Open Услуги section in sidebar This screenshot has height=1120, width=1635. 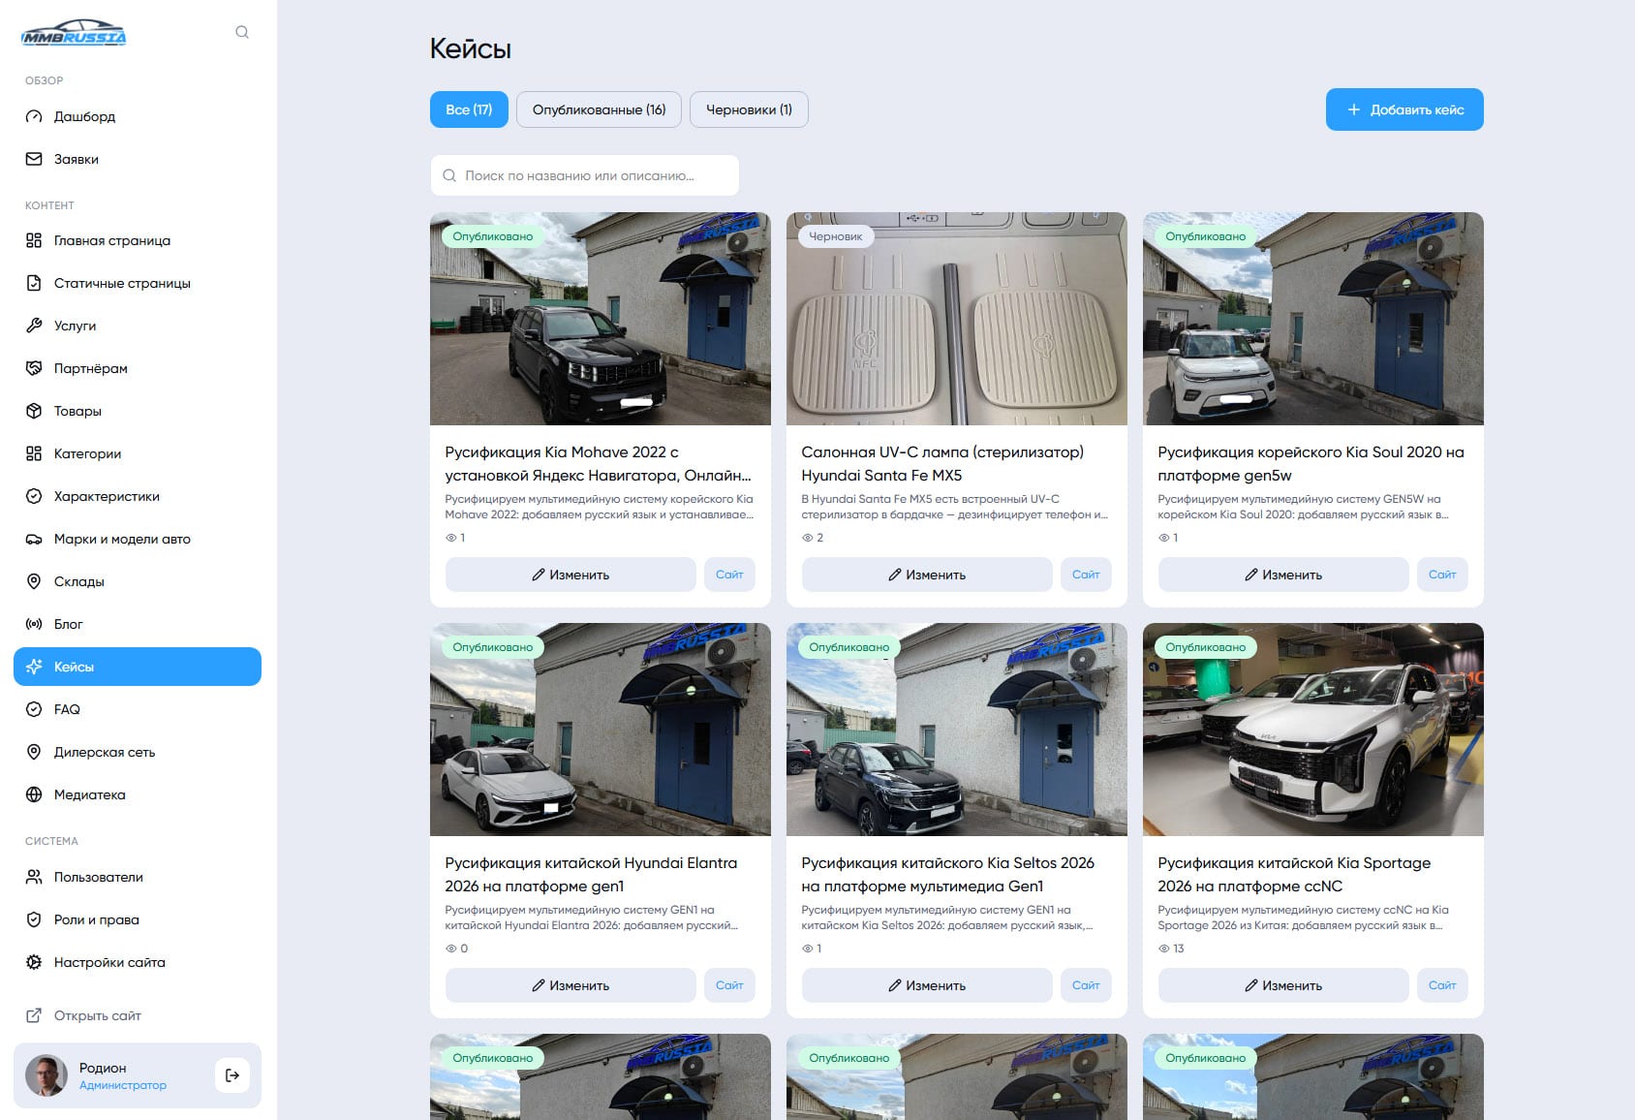pos(138,326)
